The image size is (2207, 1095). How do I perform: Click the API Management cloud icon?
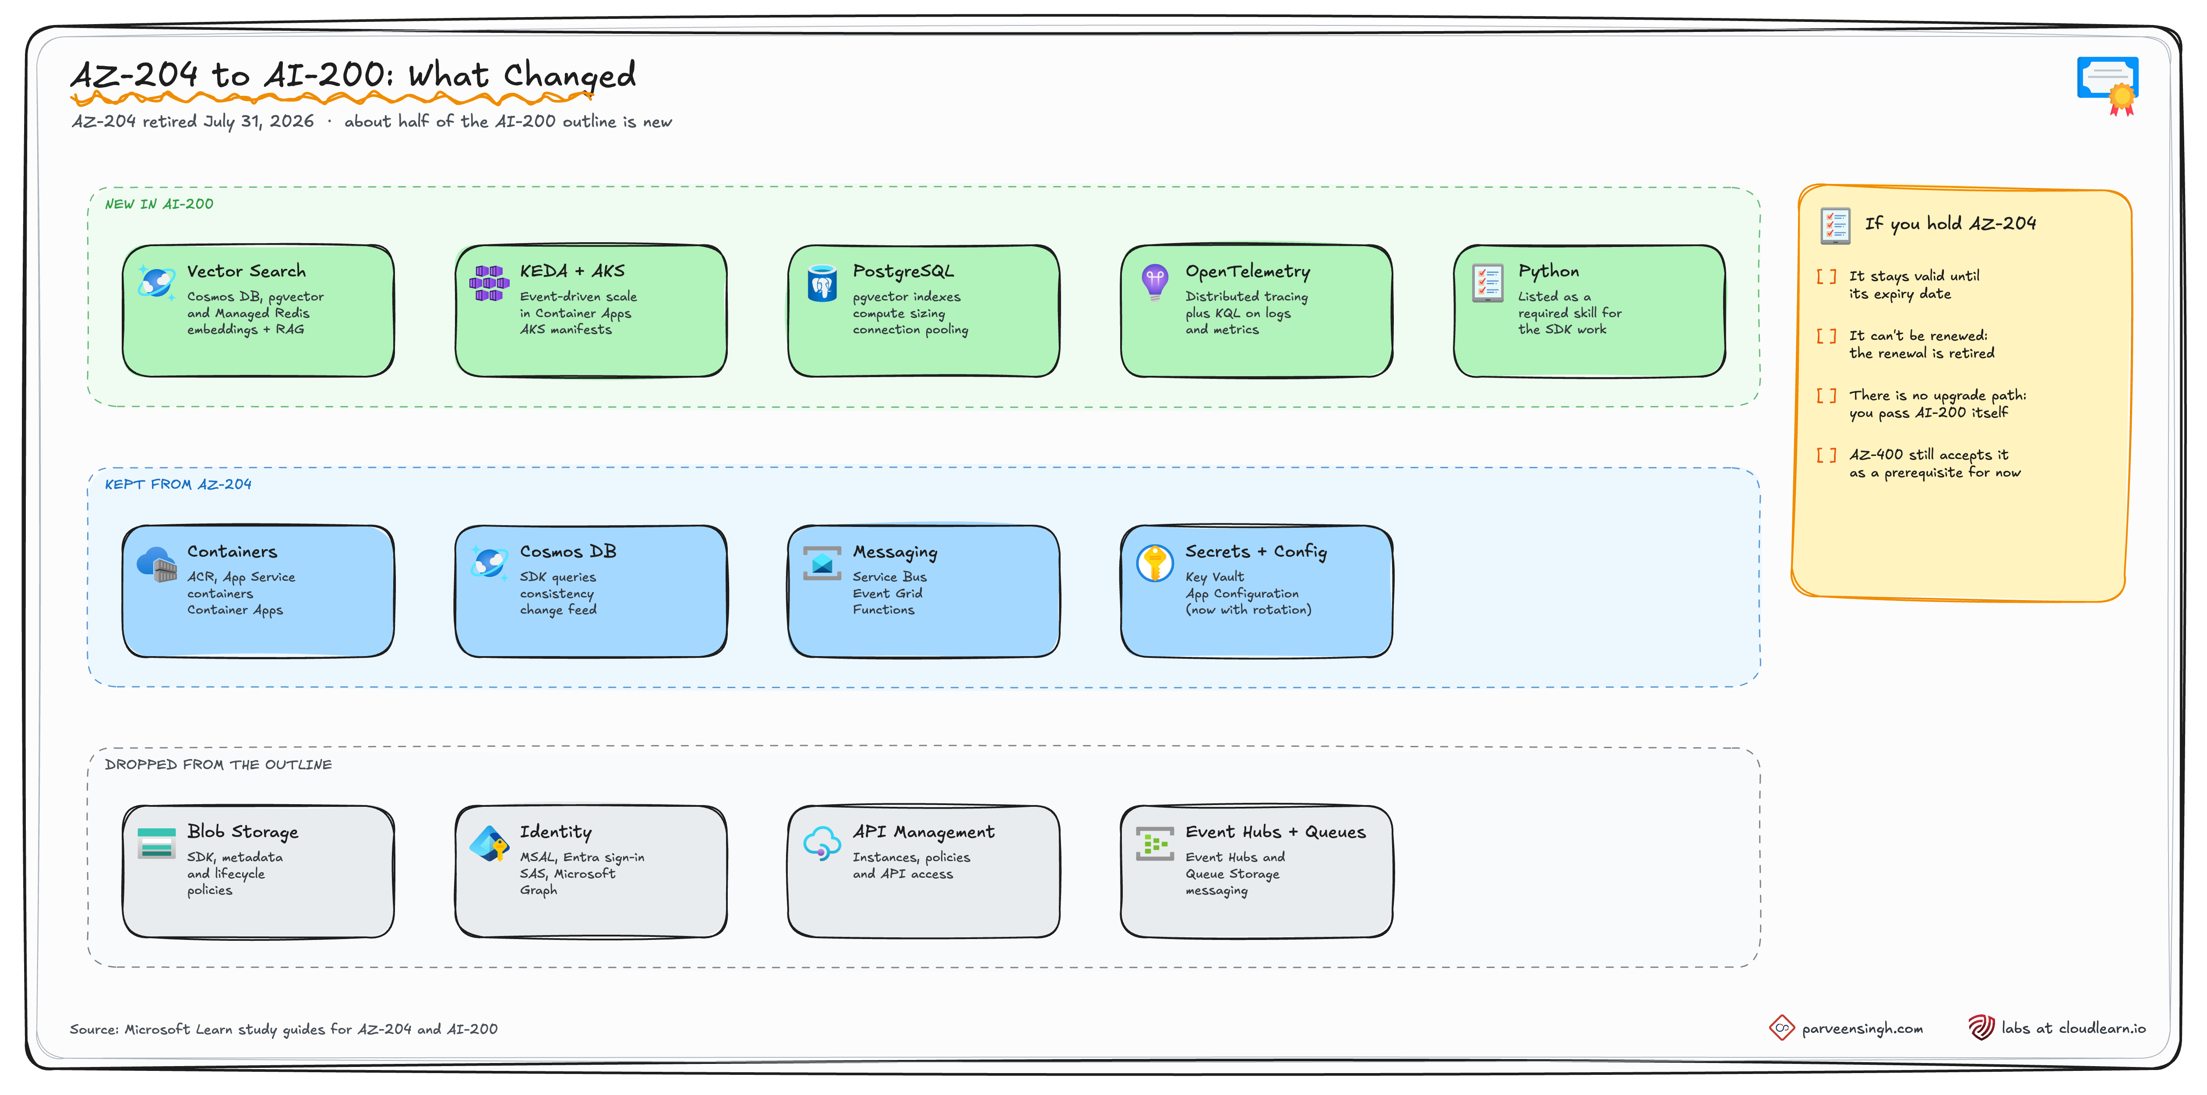click(821, 843)
